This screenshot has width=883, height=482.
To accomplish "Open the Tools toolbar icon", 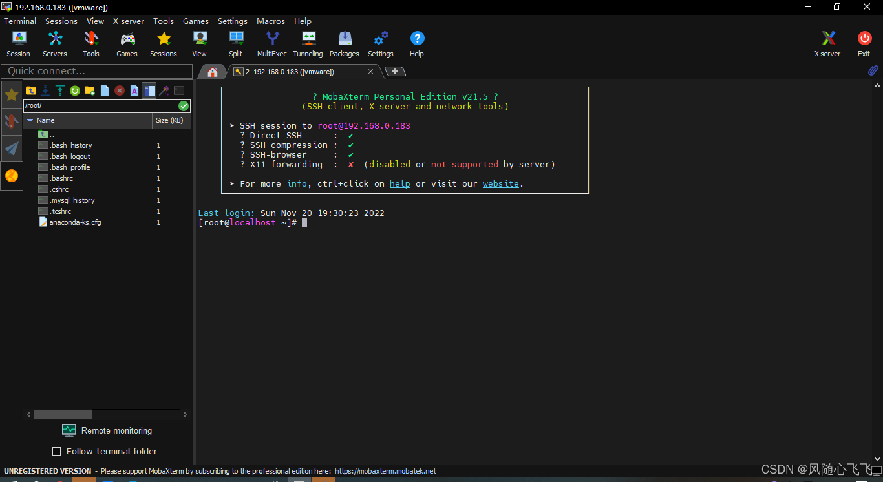I will coord(91,44).
